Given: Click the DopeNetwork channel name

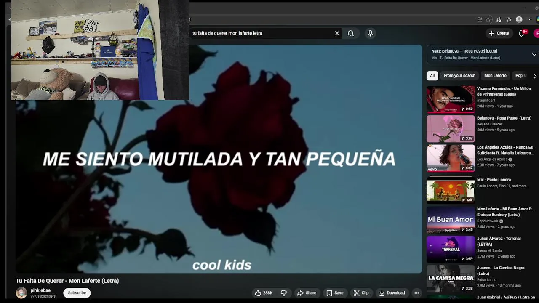Looking at the screenshot, I should (488, 221).
